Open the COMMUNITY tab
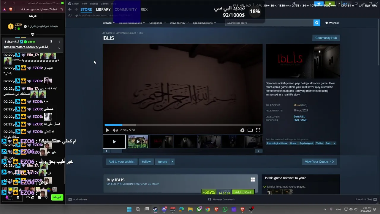Viewport: 380px width, 214px height. pos(126,10)
